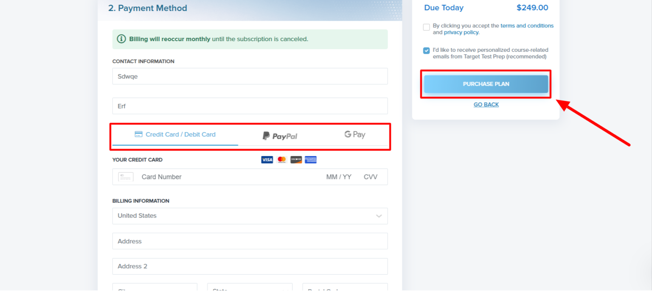Click the American Express logo
This screenshot has width=652, height=304.
311,160
